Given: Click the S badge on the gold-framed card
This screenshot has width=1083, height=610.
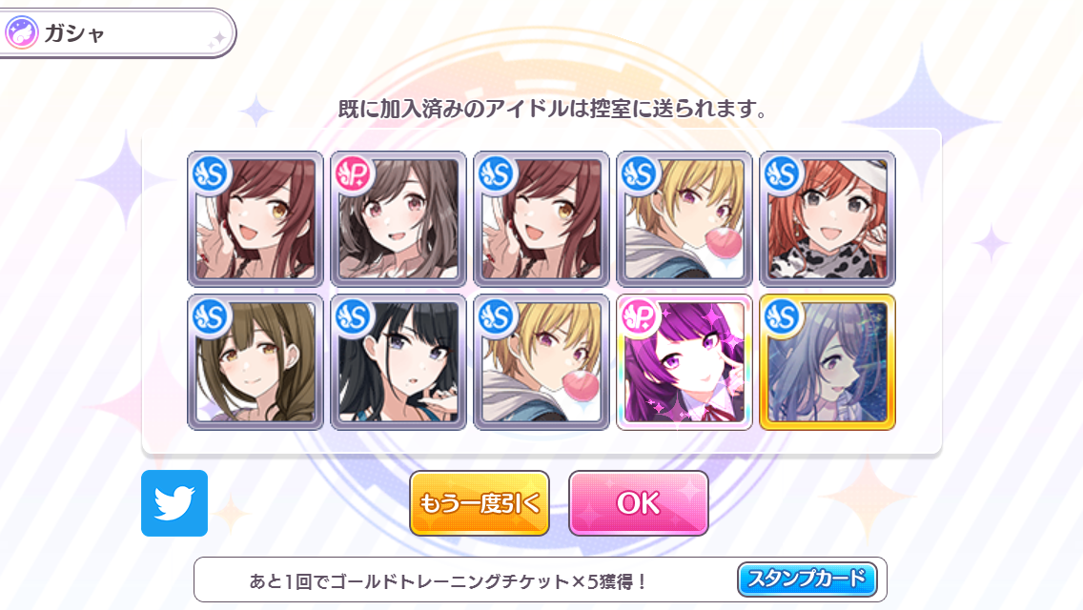Looking at the screenshot, I should tap(783, 317).
